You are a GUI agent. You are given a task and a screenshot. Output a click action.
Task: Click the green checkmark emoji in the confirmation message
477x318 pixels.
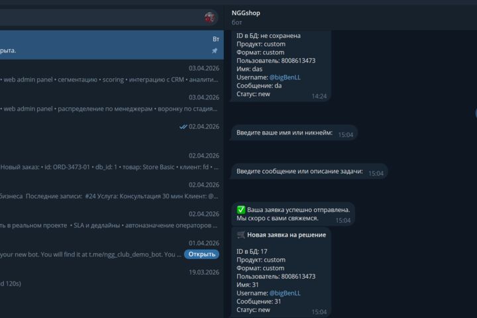coord(241,209)
